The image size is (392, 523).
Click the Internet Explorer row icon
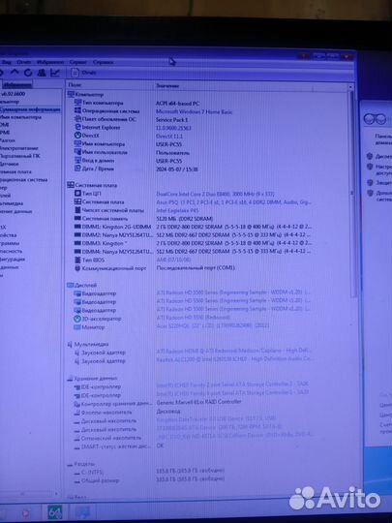click(77, 127)
